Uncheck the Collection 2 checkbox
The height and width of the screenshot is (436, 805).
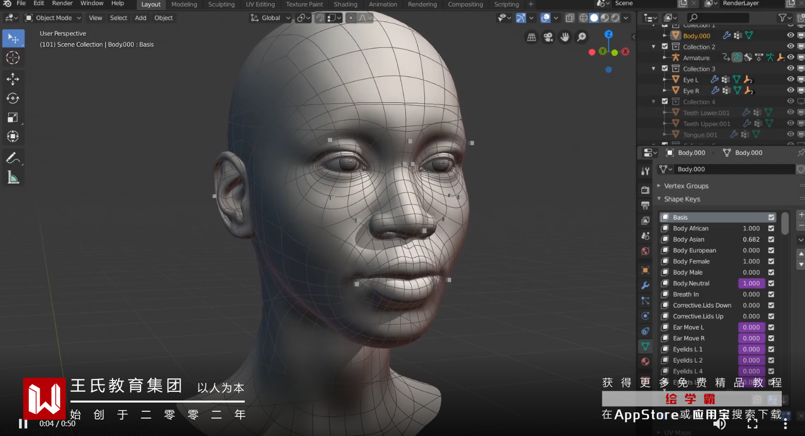[665, 46]
